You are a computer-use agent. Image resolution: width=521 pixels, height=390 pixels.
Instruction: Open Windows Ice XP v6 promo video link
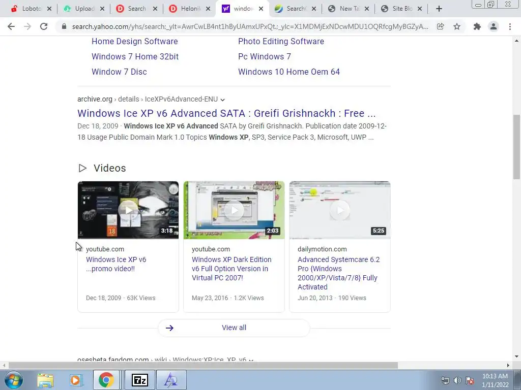click(x=116, y=264)
